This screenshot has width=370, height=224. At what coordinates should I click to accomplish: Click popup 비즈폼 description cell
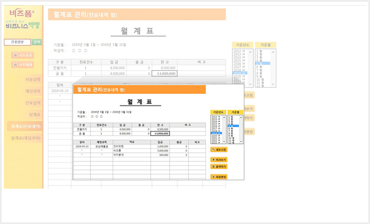tap(132, 150)
